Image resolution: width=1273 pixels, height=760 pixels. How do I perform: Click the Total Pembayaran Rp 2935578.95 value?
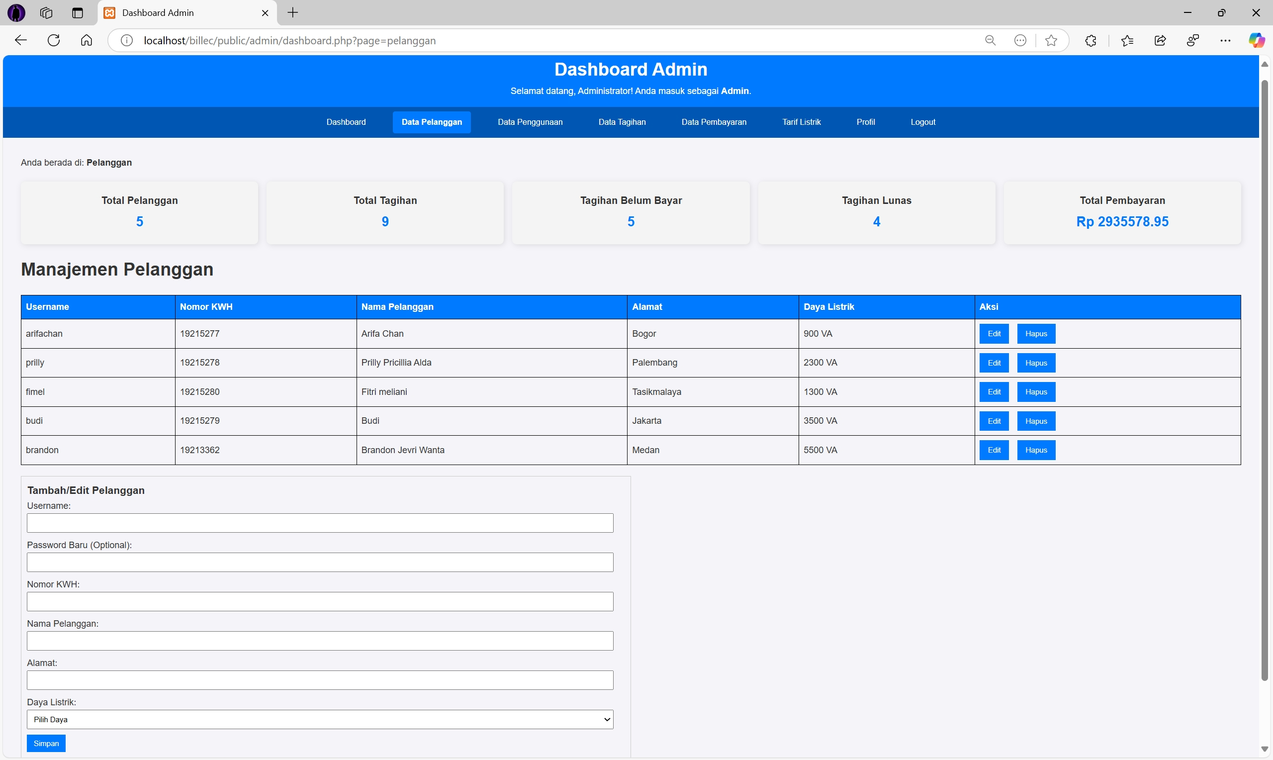click(1122, 222)
